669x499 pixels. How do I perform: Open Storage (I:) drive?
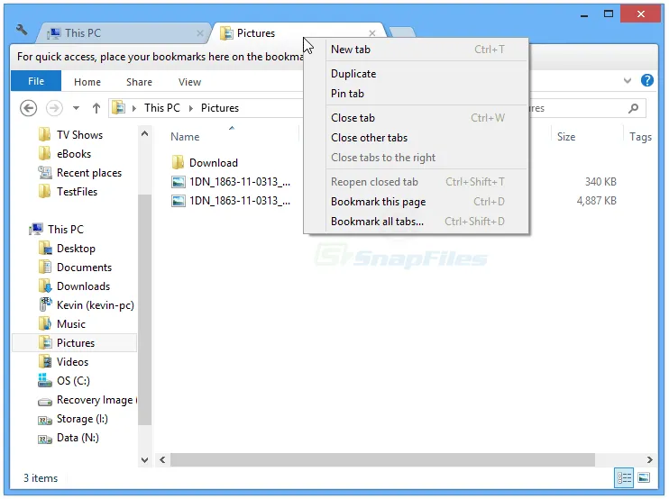click(x=73, y=419)
